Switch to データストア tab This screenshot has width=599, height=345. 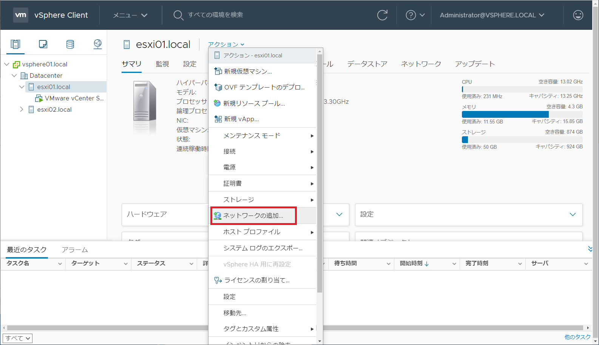(367, 64)
